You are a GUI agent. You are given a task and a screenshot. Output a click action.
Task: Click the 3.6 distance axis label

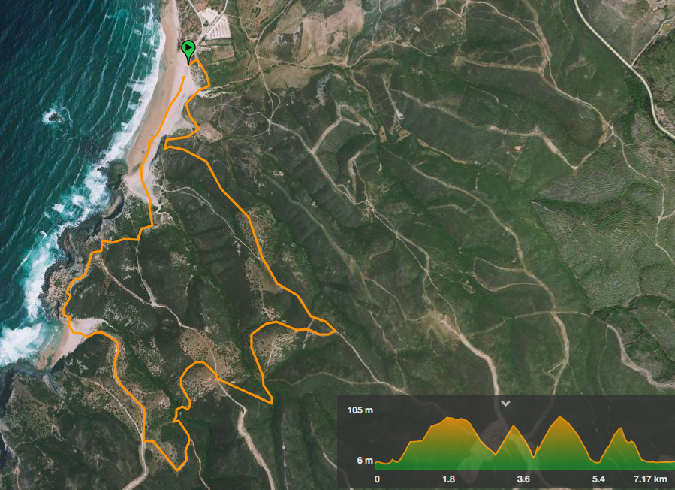(523, 479)
